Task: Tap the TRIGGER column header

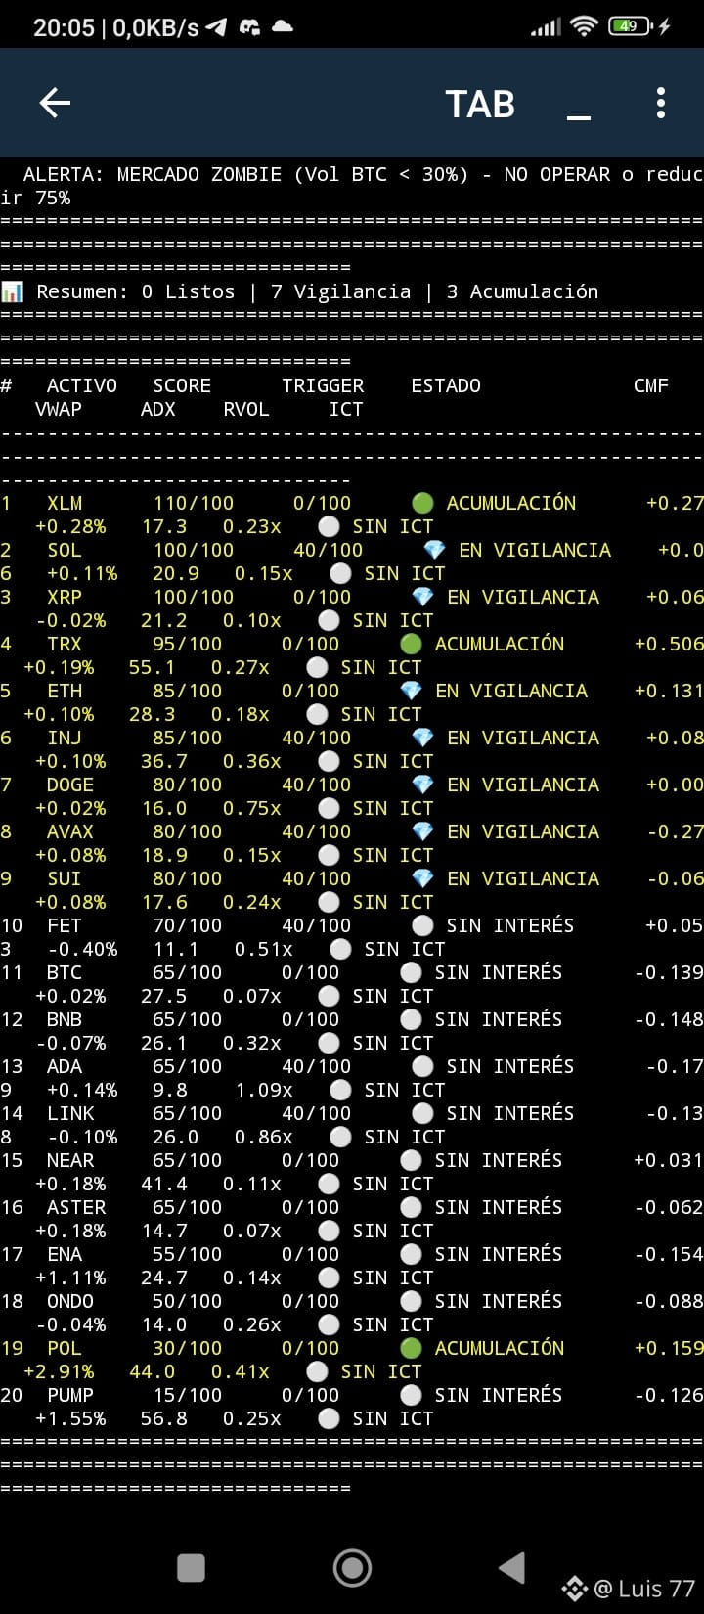Action: pos(323,386)
